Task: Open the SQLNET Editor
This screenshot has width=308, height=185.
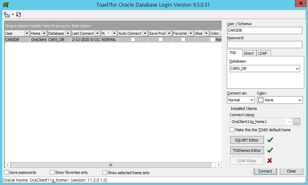Action: [247, 140]
